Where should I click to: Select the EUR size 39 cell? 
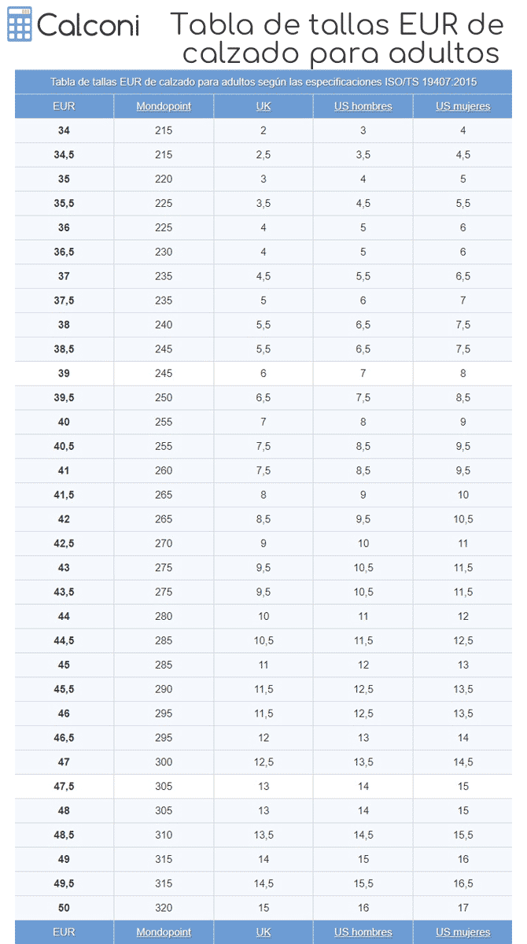64,374
